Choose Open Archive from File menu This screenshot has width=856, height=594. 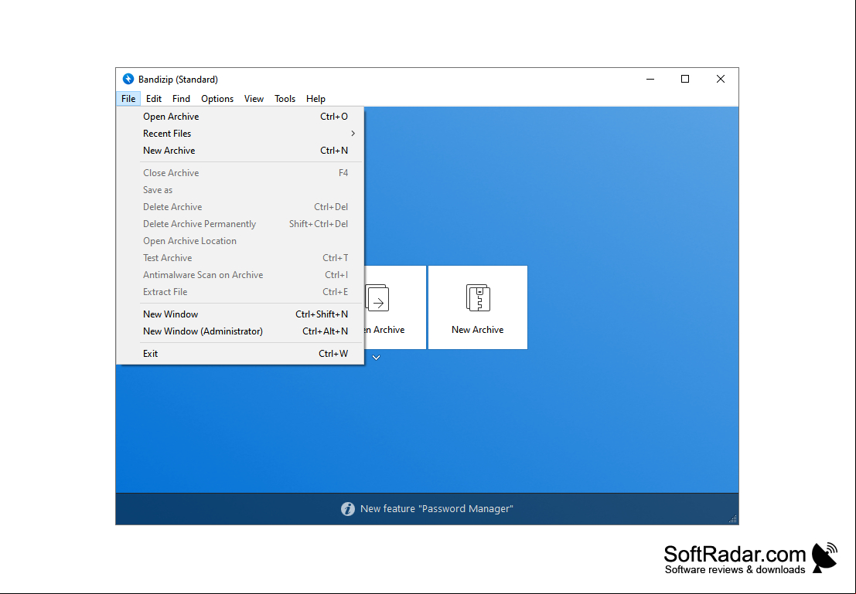coord(240,117)
